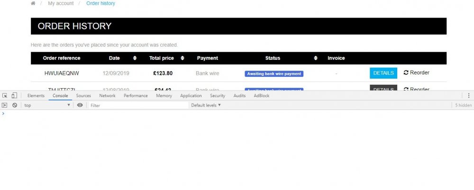Image resolution: width=474 pixels, height=190 pixels.
Task: Show console sidebar icon
Action: 5,105
